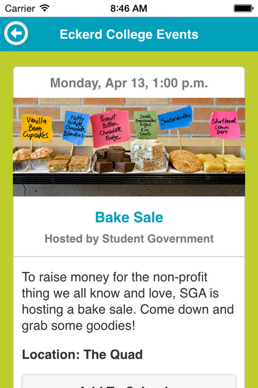This screenshot has width=258, height=388.
Task: Open the Bake Sale event title
Action: 129,217
